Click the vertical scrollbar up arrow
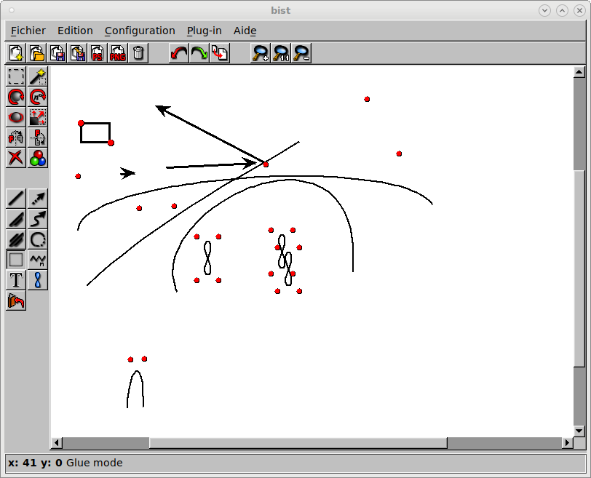The height and width of the screenshot is (478, 591). pos(579,72)
